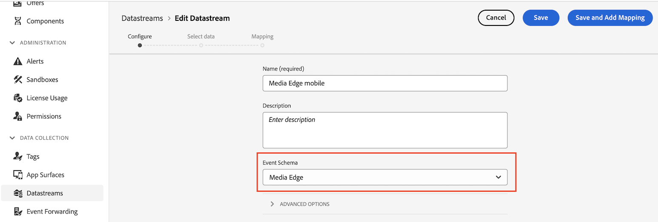Open the Permissions icon
The image size is (658, 222).
tap(17, 116)
